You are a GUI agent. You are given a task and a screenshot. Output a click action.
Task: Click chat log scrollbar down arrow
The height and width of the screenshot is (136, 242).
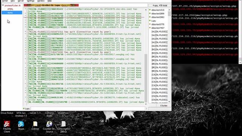tap(146, 104)
